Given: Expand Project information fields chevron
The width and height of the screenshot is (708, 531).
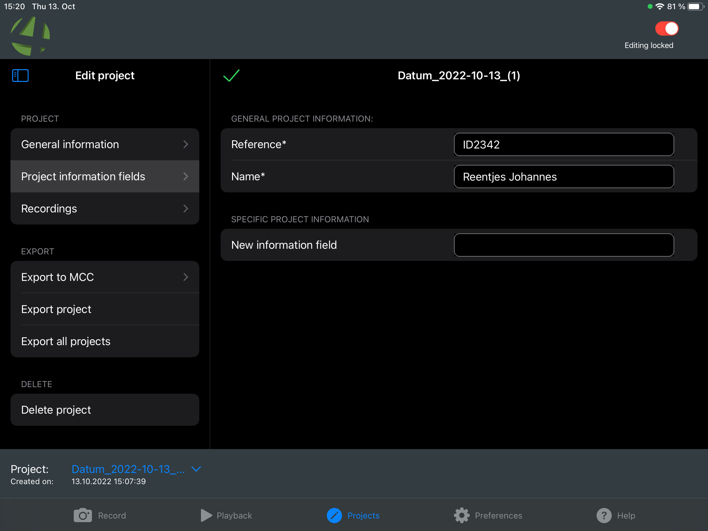Looking at the screenshot, I should pos(186,176).
